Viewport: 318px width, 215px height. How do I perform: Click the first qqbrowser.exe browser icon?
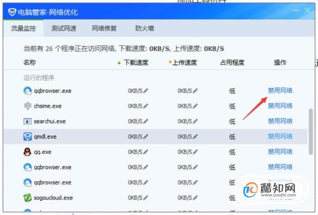(28, 91)
